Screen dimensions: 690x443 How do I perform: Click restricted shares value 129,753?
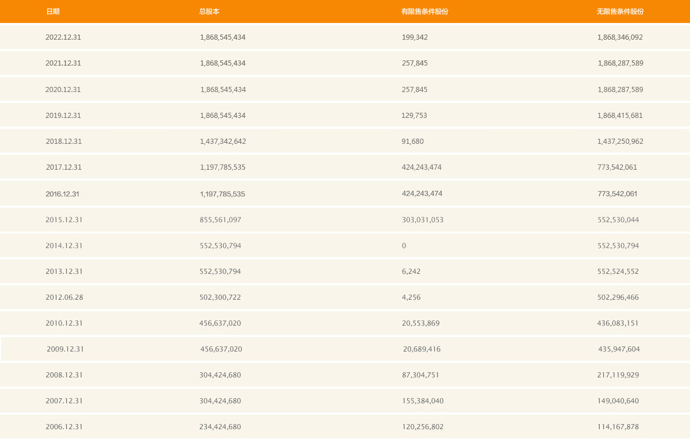pos(414,116)
